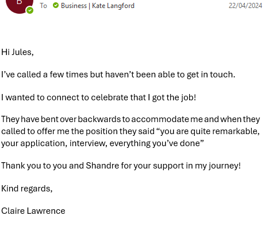265x231 pixels.
Task: Click the green check icon beside Business
Action: (x=56, y=5)
